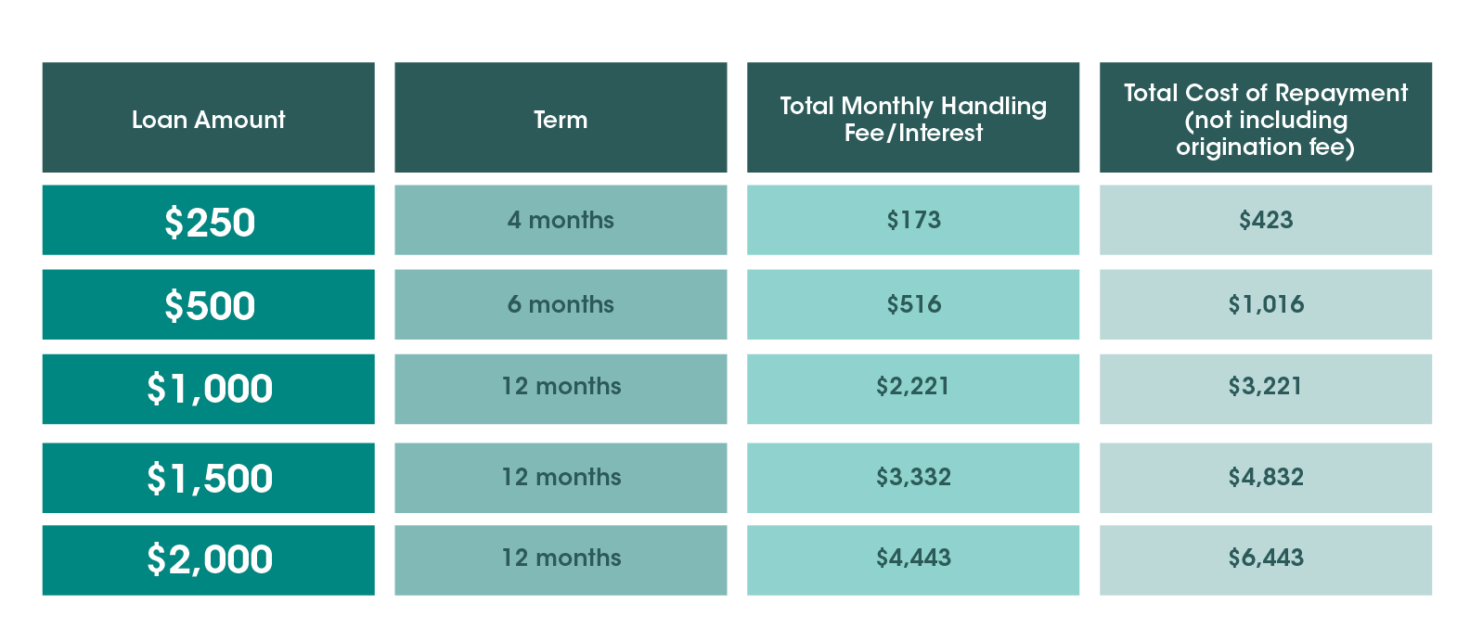The width and height of the screenshot is (1483, 642).
Task: Click the $516 handling fee cell
Action: (913, 304)
